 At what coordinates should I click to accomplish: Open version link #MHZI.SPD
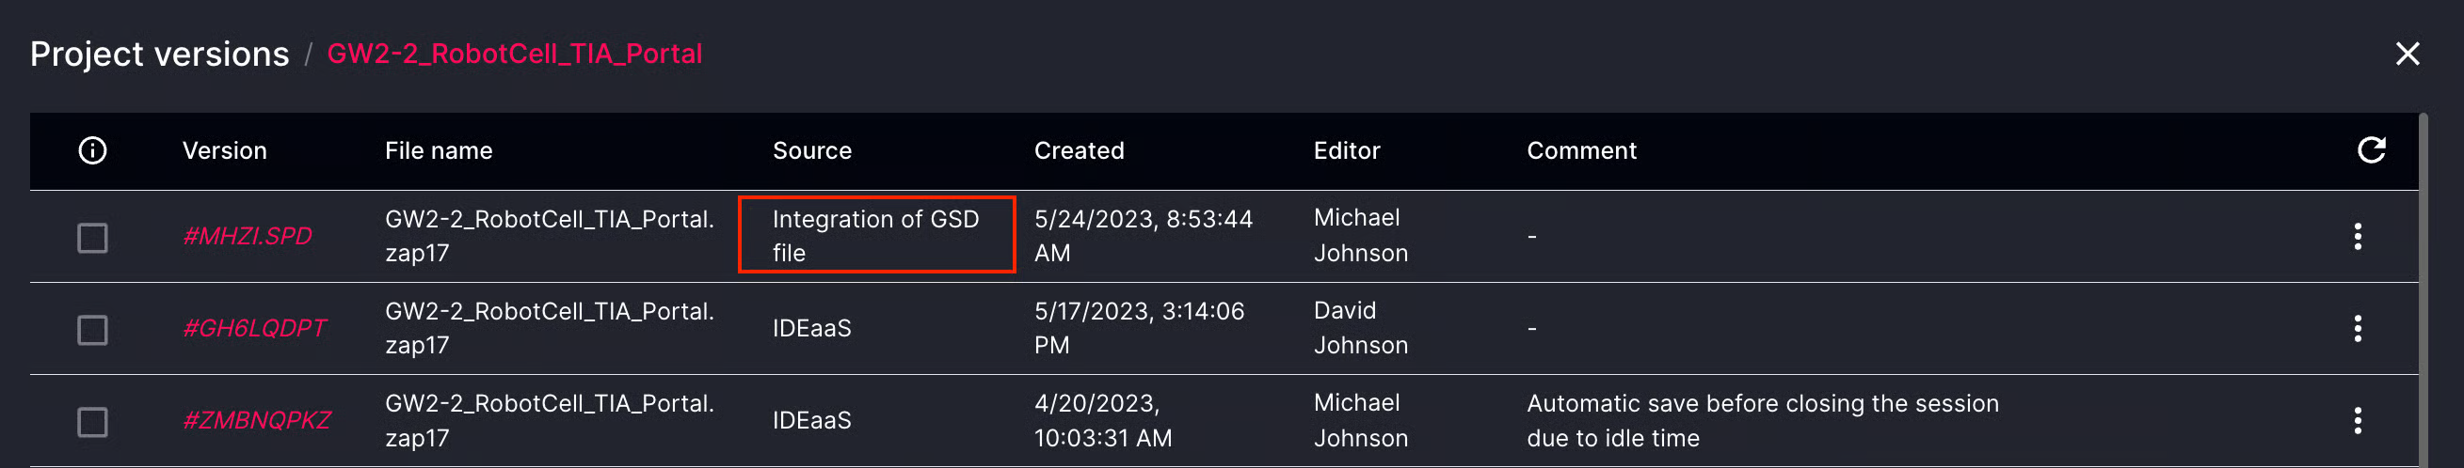(247, 236)
